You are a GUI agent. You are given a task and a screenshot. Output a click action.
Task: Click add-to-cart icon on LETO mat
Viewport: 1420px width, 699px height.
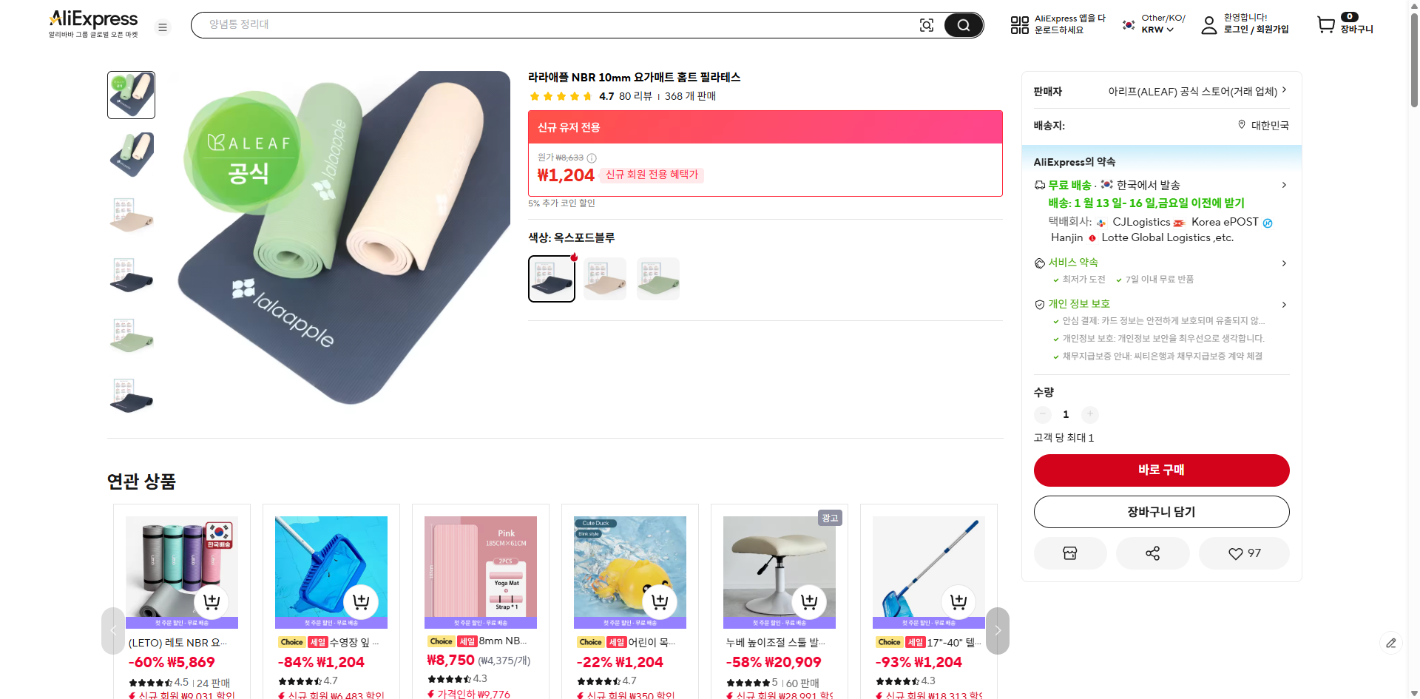(212, 602)
